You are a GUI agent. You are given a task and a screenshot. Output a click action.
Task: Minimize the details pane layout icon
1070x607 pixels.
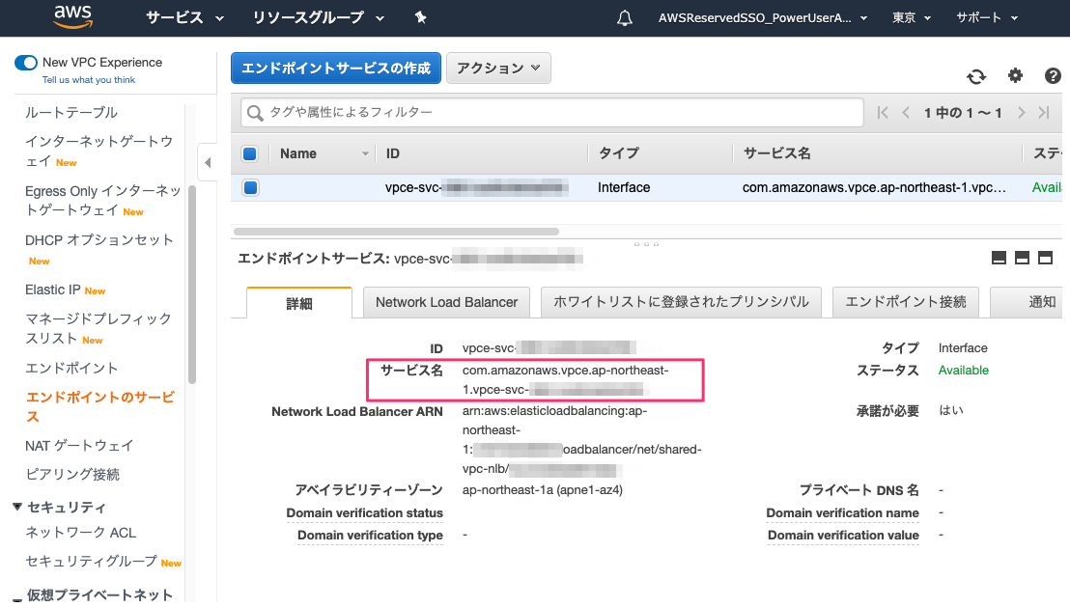coord(999,258)
